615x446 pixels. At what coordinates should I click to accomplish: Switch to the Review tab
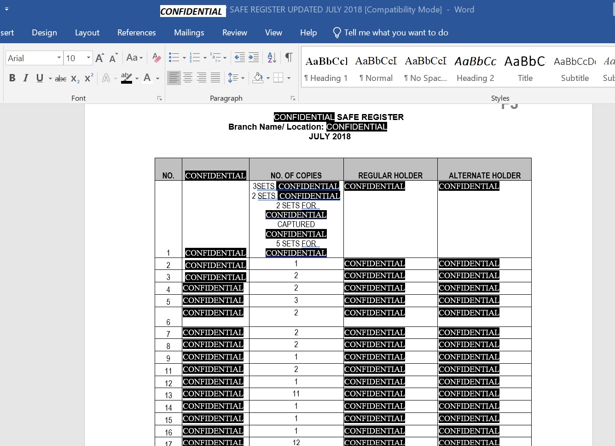[235, 33]
